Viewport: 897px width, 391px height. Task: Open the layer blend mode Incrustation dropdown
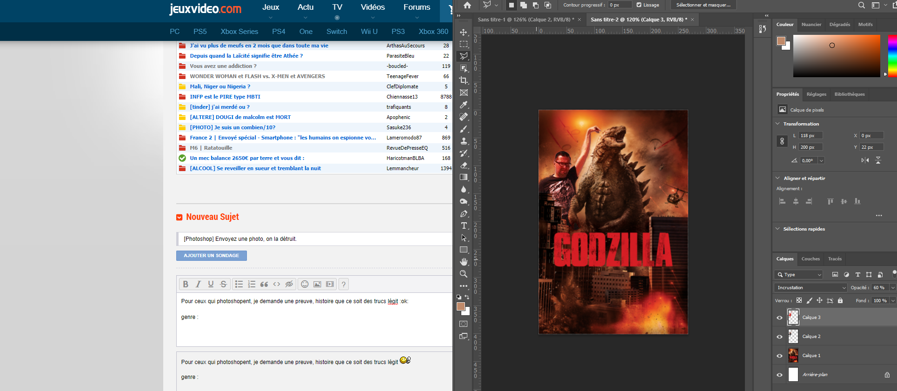pos(811,288)
